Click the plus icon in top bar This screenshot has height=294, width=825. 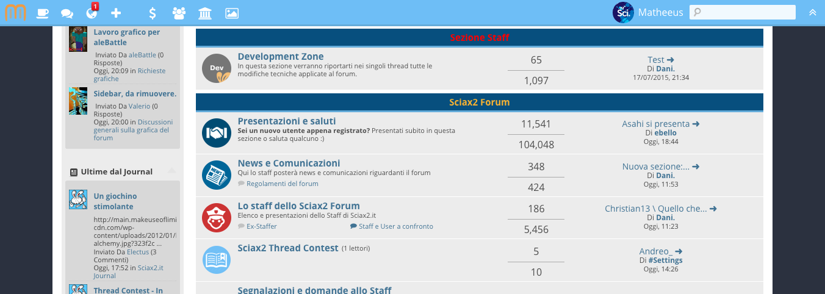click(x=116, y=13)
